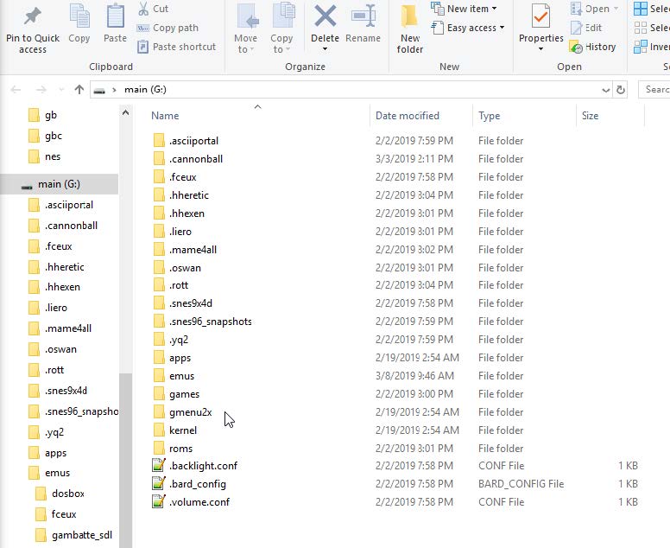Select emus in the navigation tree
The width and height of the screenshot is (670, 548).
[57, 473]
